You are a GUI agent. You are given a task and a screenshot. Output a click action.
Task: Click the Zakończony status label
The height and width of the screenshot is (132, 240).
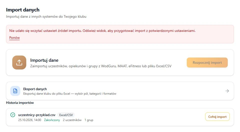52,120
